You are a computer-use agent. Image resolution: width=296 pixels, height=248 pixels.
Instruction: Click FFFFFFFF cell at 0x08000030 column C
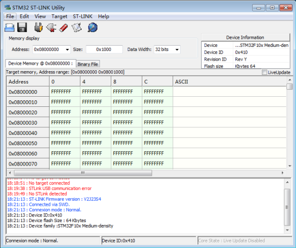click(x=157, y=123)
